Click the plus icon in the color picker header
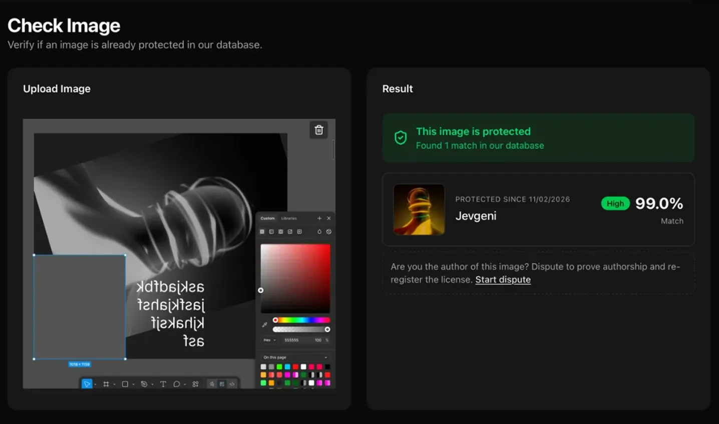This screenshot has height=424, width=719. 319,218
